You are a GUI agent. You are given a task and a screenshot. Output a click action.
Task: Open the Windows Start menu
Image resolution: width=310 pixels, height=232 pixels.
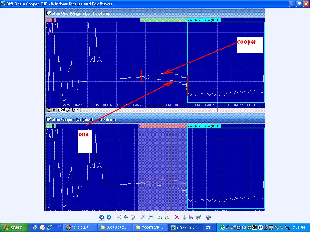click(x=14, y=227)
